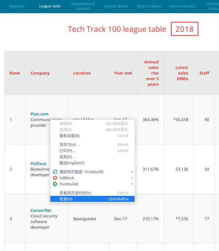The width and height of the screenshot is (219, 251).
Task: Click the Staff column header
Action: [x=204, y=73]
